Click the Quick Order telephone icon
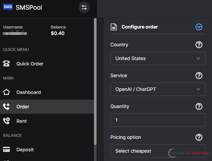The width and height of the screenshot is (212, 161). click(x=6, y=64)
